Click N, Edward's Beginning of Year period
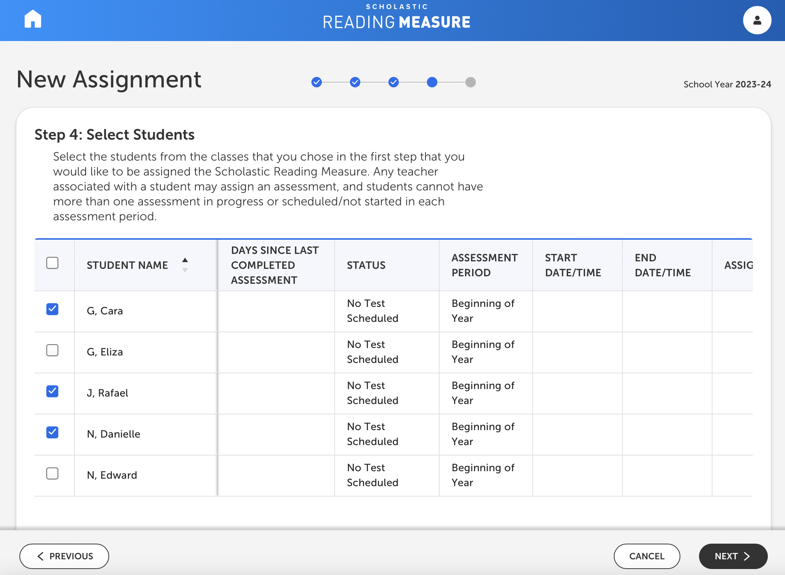 pyautogui.click(x=483, y=475)
